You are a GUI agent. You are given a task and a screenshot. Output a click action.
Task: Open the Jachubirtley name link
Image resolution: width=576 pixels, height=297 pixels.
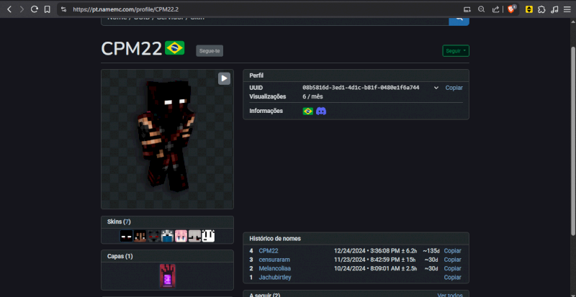coord(275,277)
